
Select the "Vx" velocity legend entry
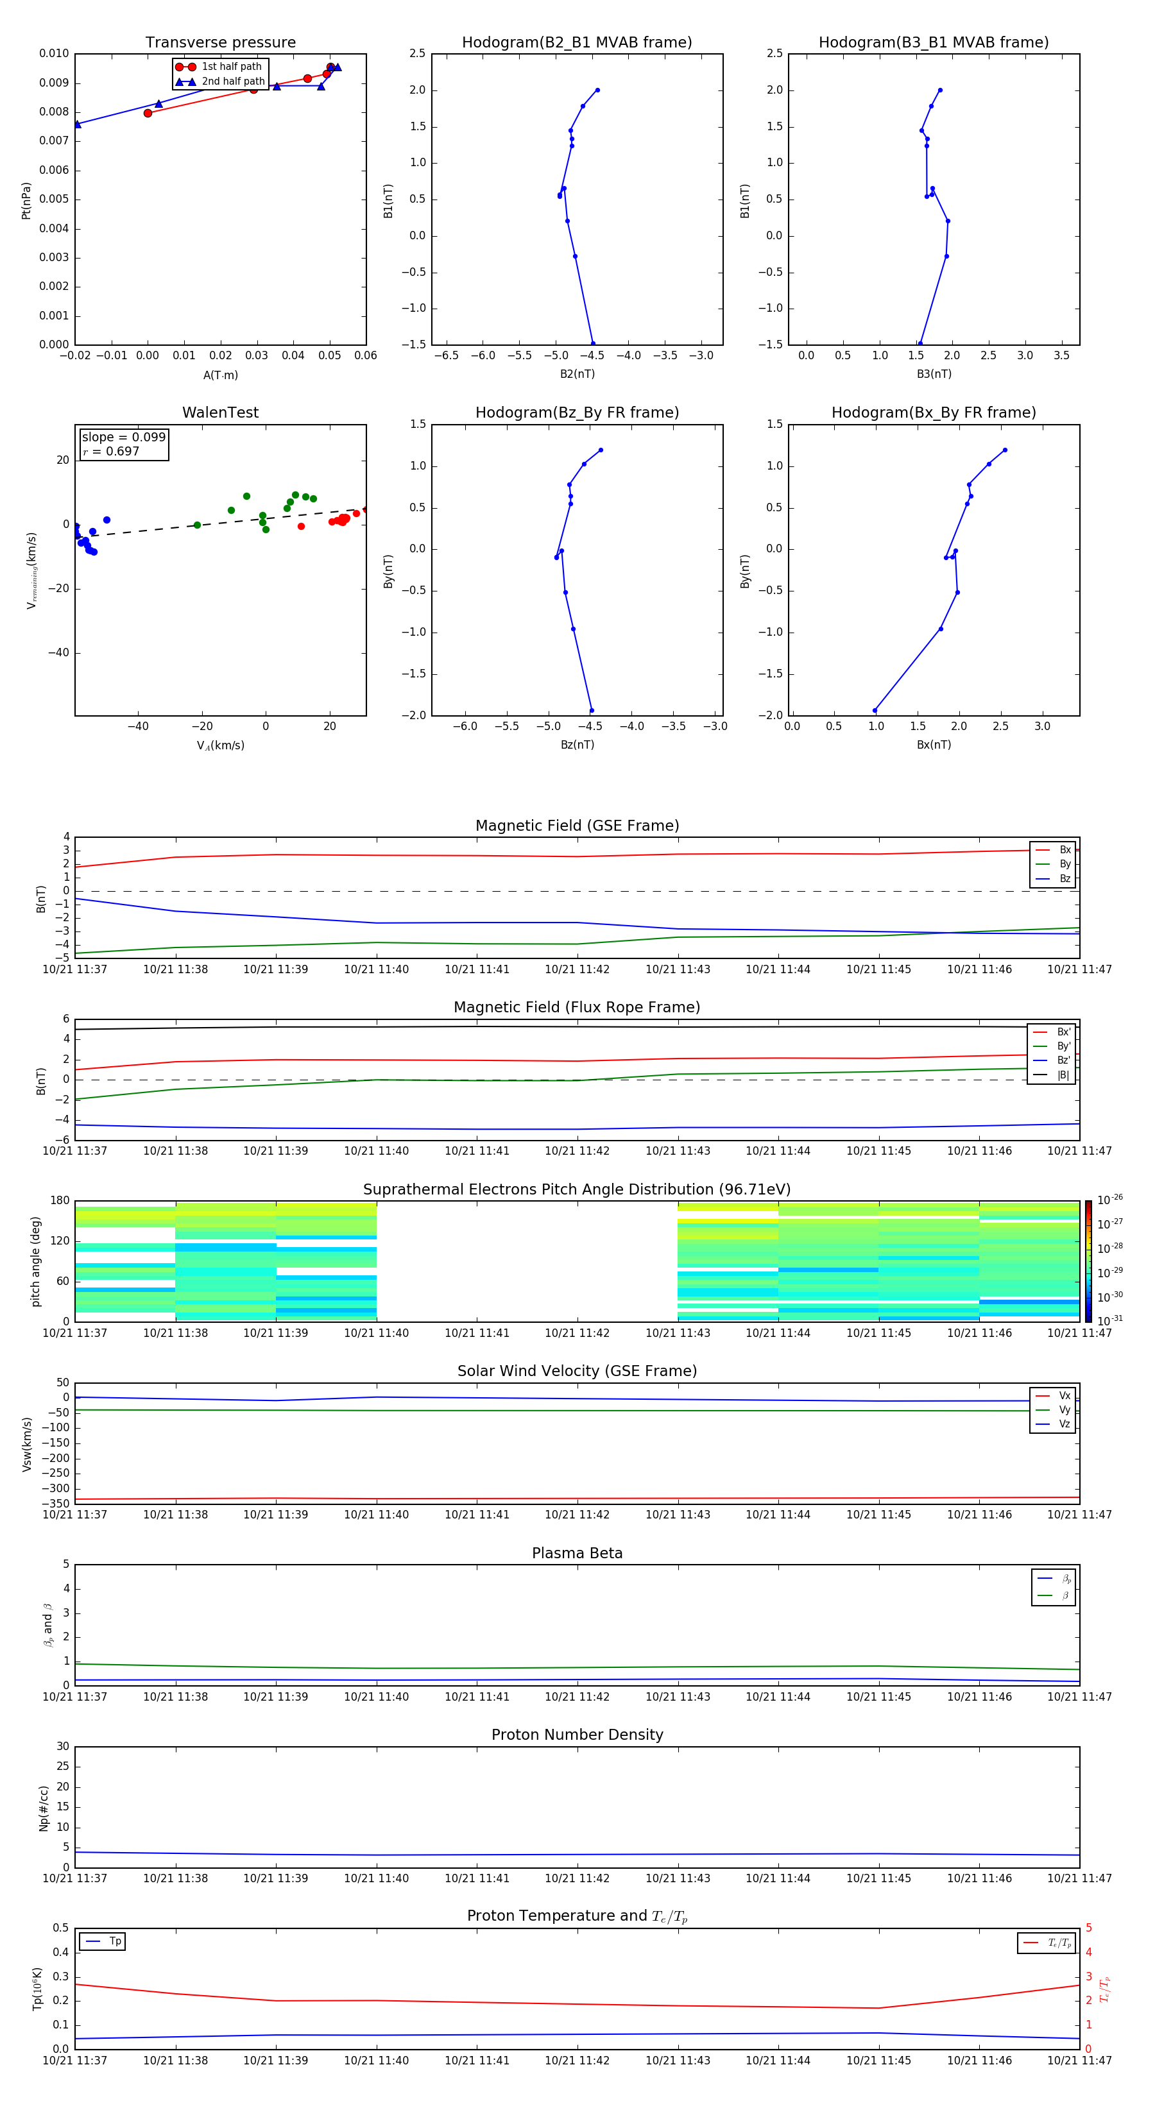[1054, 1395]
